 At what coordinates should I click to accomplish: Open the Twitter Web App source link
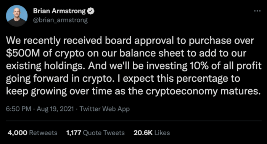[x=105, y=109]
